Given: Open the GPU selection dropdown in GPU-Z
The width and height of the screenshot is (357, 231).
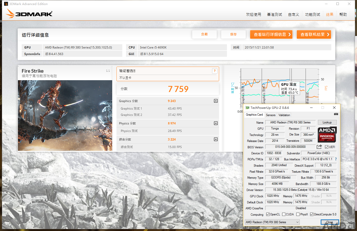Looking at the screenshot, I should [272, 222].
